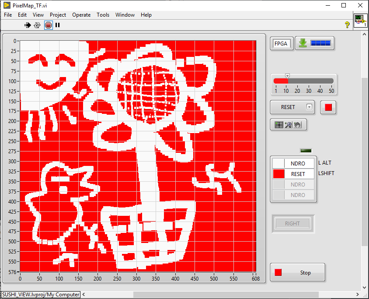Open the Tools menu

tap(103, 15)
